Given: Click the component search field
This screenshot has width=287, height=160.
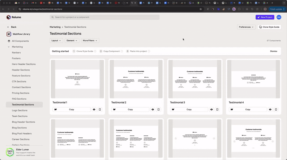Looking at the screenshot, I should point(105,17).
